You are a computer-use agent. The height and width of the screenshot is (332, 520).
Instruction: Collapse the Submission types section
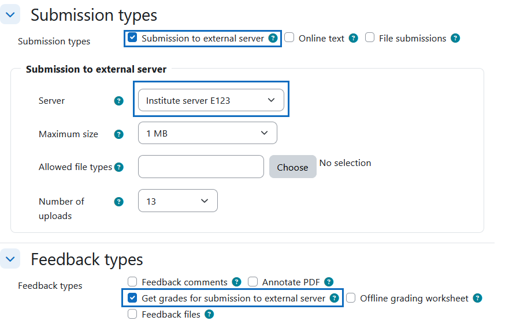10,14
